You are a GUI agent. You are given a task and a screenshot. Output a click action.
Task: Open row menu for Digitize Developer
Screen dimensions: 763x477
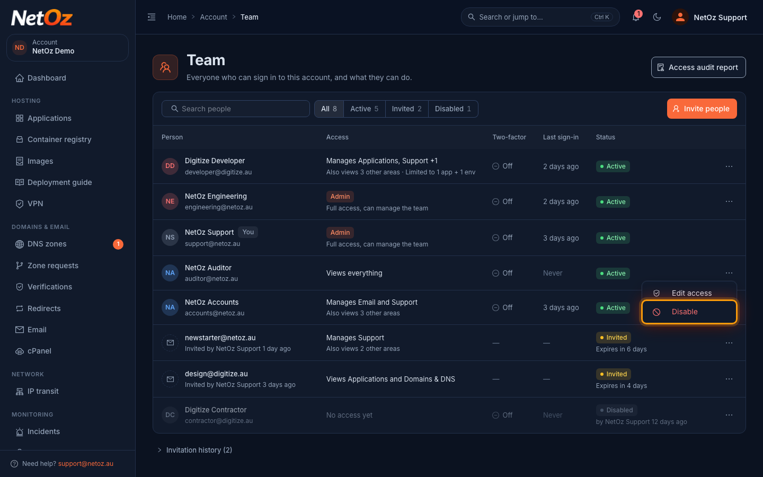coord(729,166)
